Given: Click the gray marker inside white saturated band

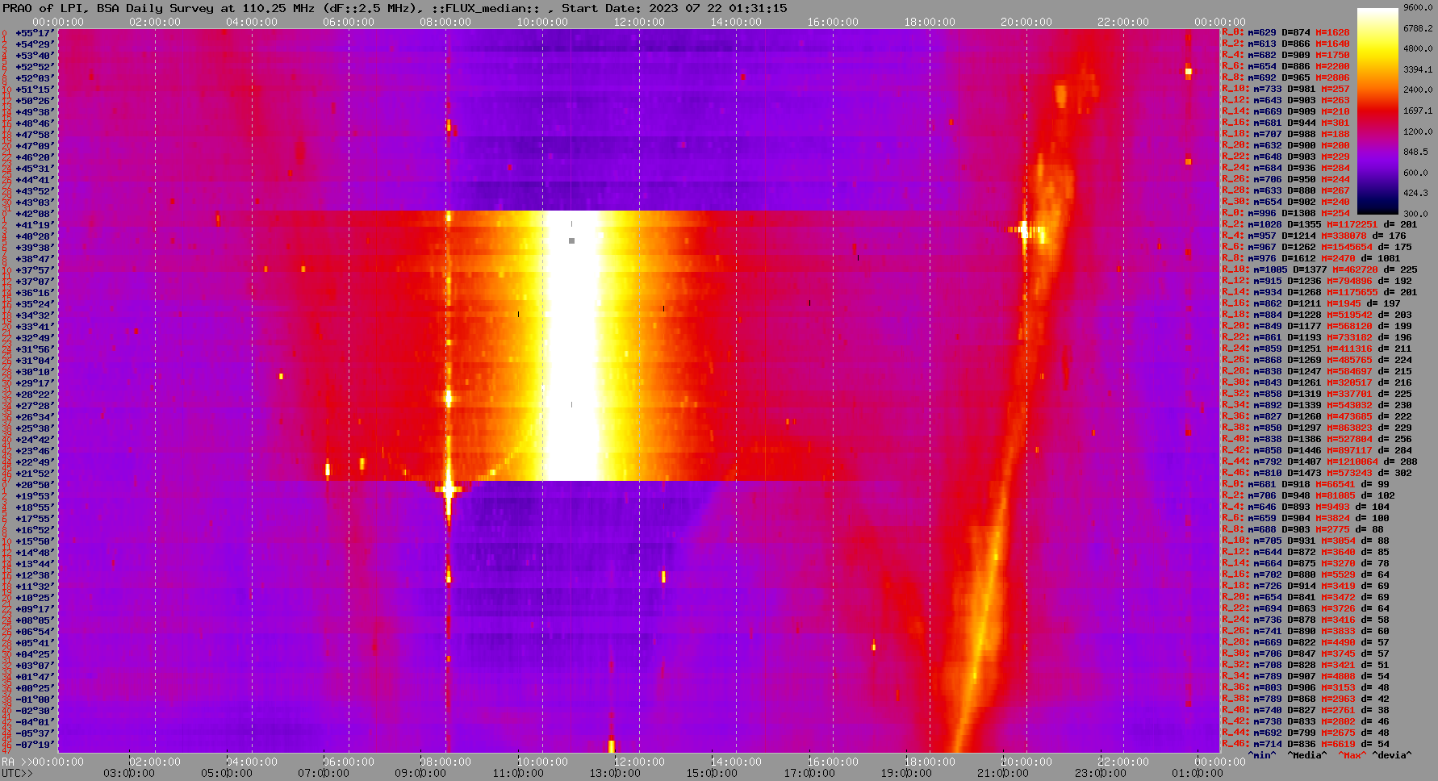Looking at the screenshot, I should 571,240.
